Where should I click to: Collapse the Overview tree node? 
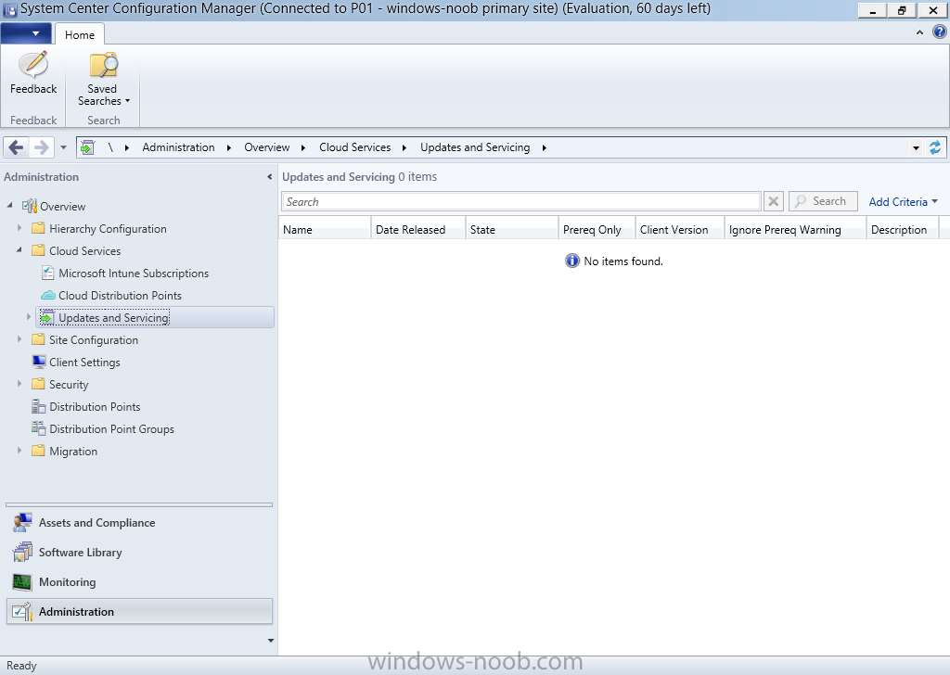point(9,206)
